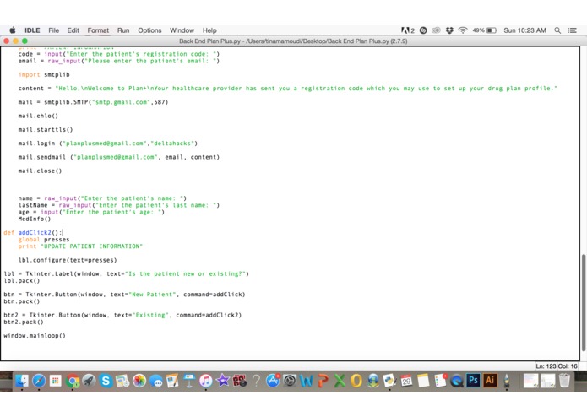Open System Preferences from the dock
Image resolution: width=587 pixels, height=417 pixels.
[290, 381]
